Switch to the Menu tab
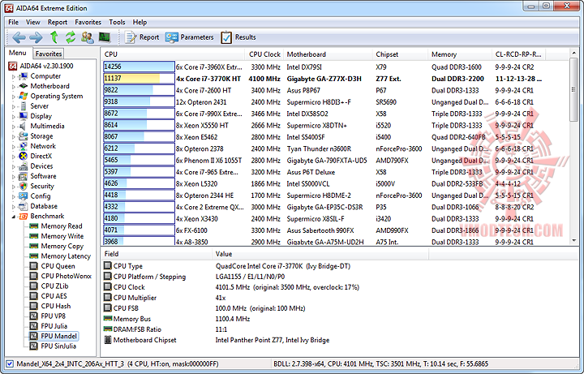Viewport: 584px width, 374px height. tap(18, 53)
